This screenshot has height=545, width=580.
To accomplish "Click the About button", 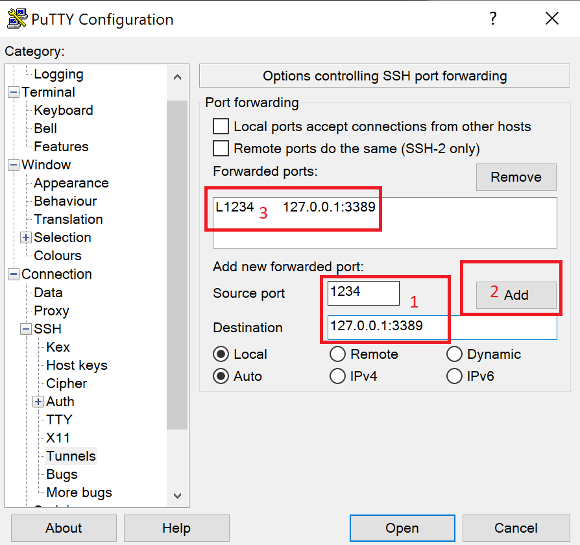I will [64, 528].
